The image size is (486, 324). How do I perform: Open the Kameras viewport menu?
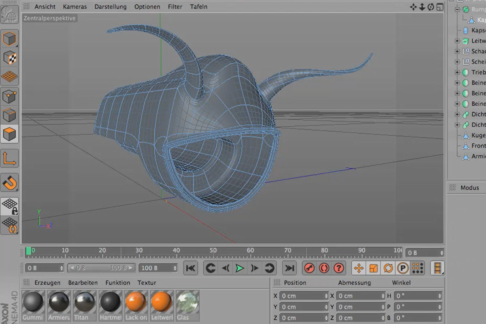click(x=75, y=6)
